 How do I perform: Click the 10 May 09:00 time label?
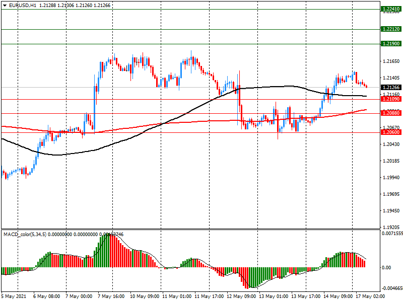pyautogui.click(x=144, y=296)
